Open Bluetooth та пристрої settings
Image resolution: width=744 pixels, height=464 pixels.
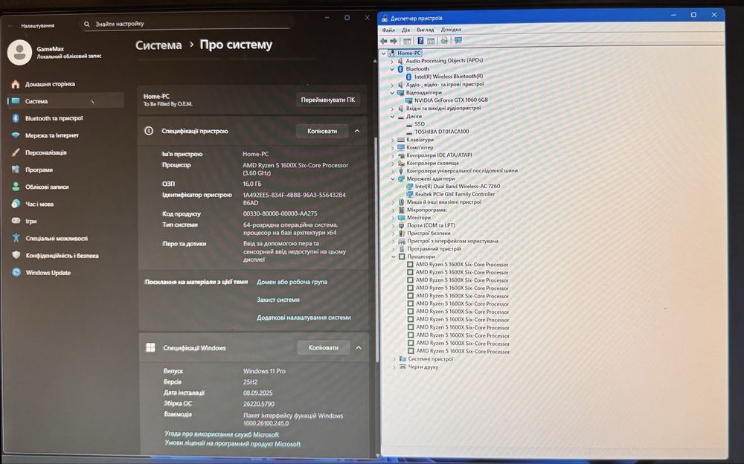[x=54, y=118]
